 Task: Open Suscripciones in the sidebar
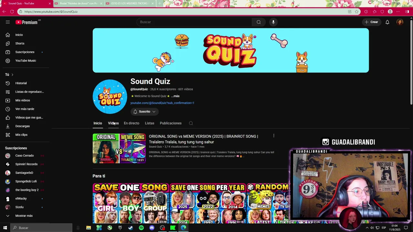click(x=25, y=52)
